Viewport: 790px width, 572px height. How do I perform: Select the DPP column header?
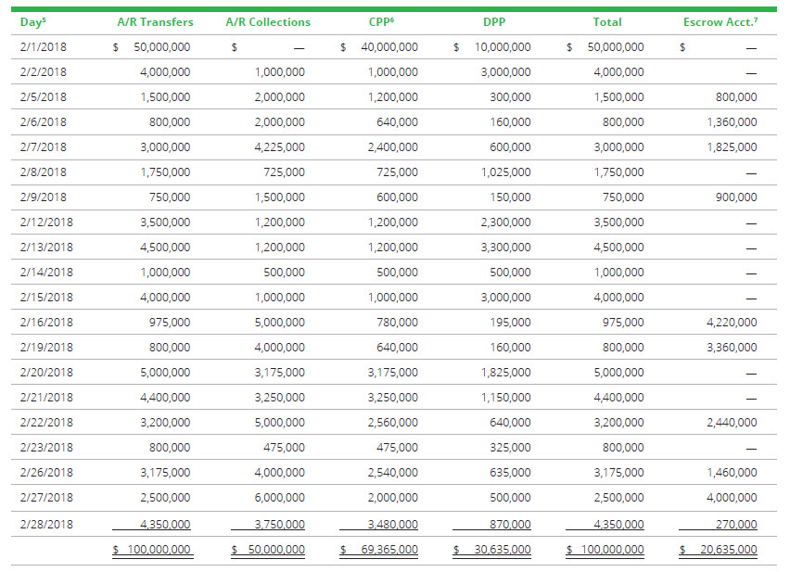[x=494, y=21]
